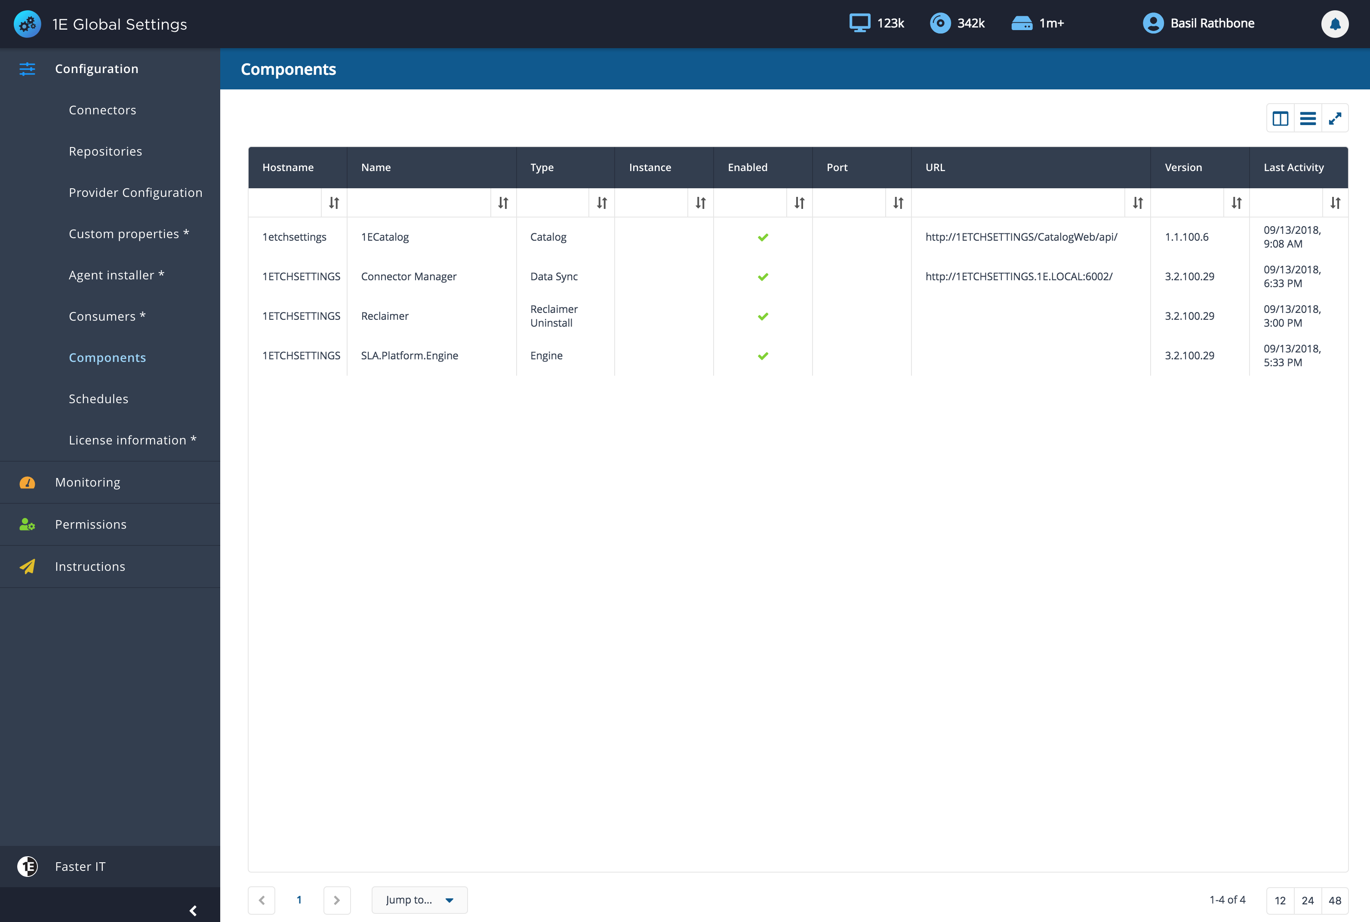Sort by Name column arrows
Viewport: 1370px width, 922px height.
pyautogui.click(x=503, y=203)
